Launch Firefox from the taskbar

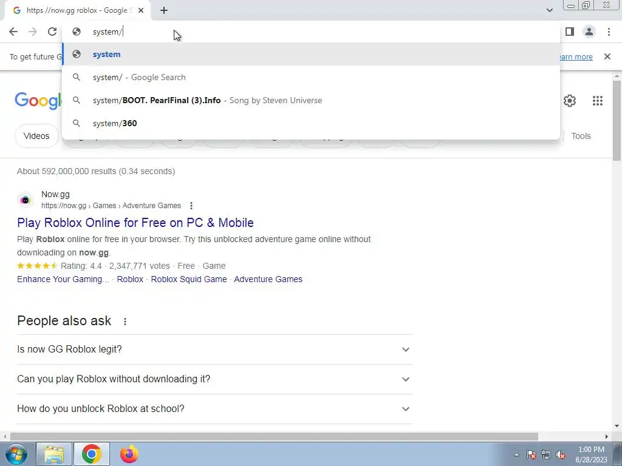(x=129, y=454)
